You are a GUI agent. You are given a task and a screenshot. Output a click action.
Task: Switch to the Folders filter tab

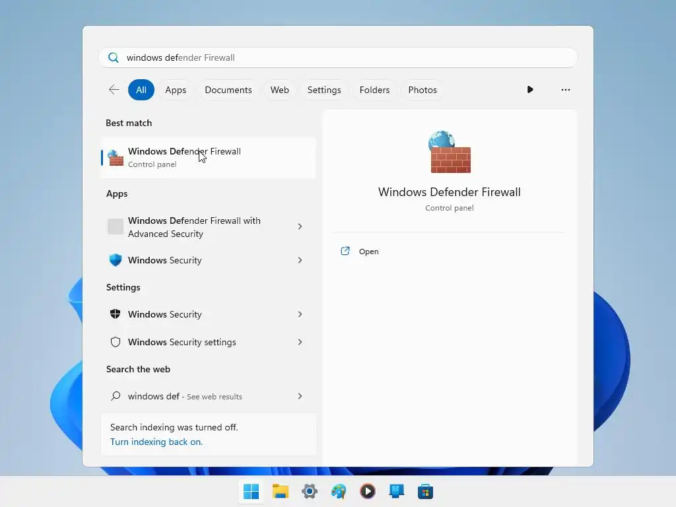[374, 90]
